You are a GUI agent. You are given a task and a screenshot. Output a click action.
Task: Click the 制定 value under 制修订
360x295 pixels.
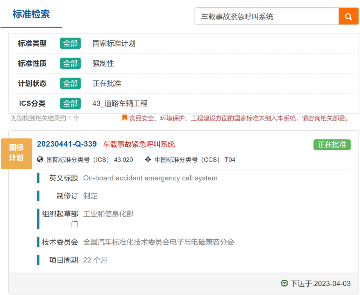(x=90, y=196)
